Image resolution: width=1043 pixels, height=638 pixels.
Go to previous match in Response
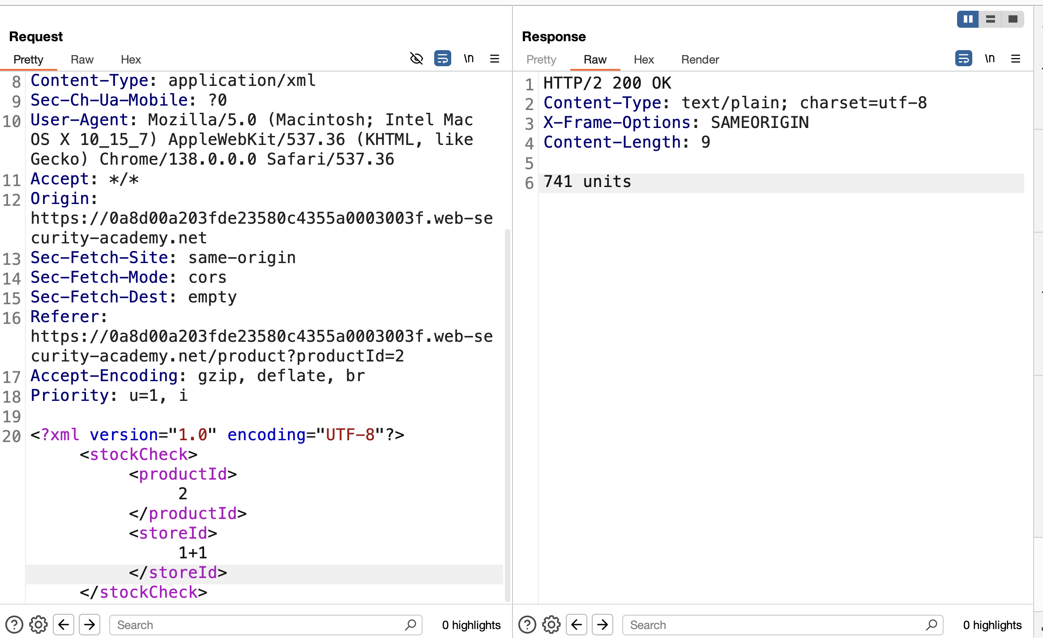577,625
